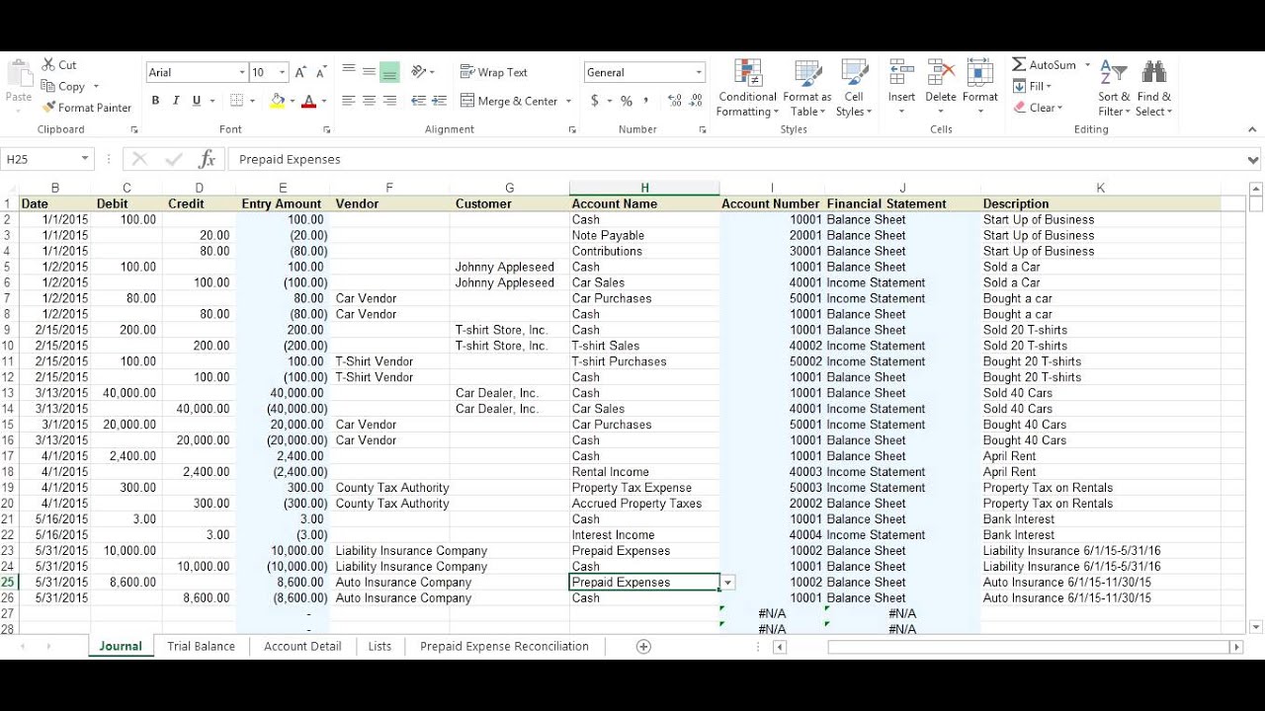Open the validation dropdown in cell H25
This screenshot has height=711, width=1265.
click(x=727, y=583)
